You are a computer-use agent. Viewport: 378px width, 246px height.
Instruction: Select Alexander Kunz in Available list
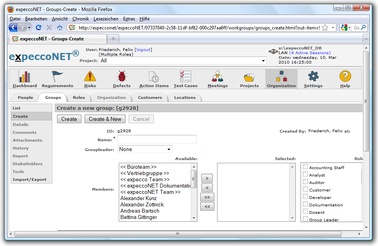[138, 199]
